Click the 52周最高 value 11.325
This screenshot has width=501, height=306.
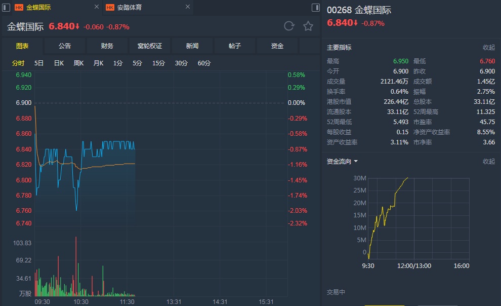pos(486,111)
